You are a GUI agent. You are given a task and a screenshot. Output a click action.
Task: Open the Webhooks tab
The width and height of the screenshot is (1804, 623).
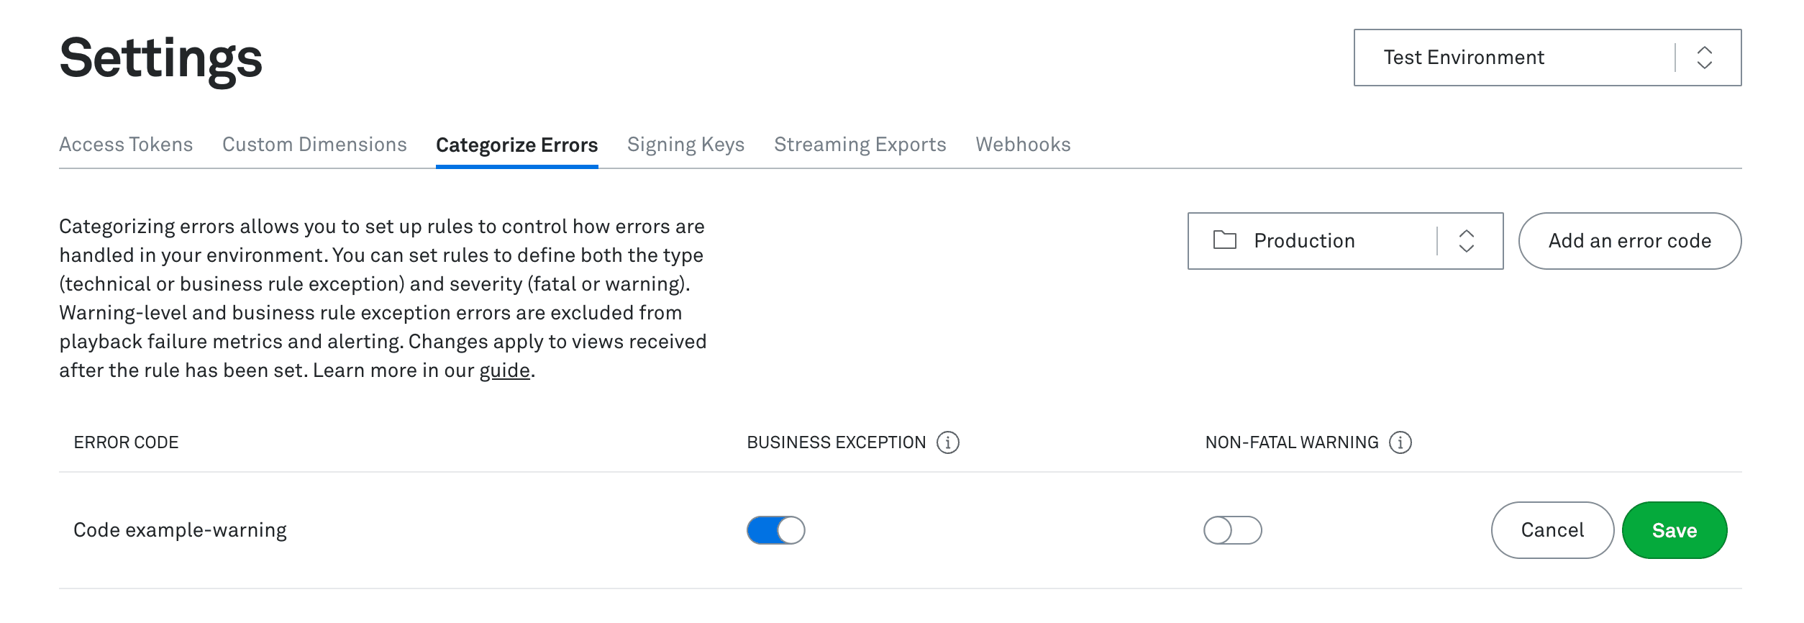[x=1024, y=145]
